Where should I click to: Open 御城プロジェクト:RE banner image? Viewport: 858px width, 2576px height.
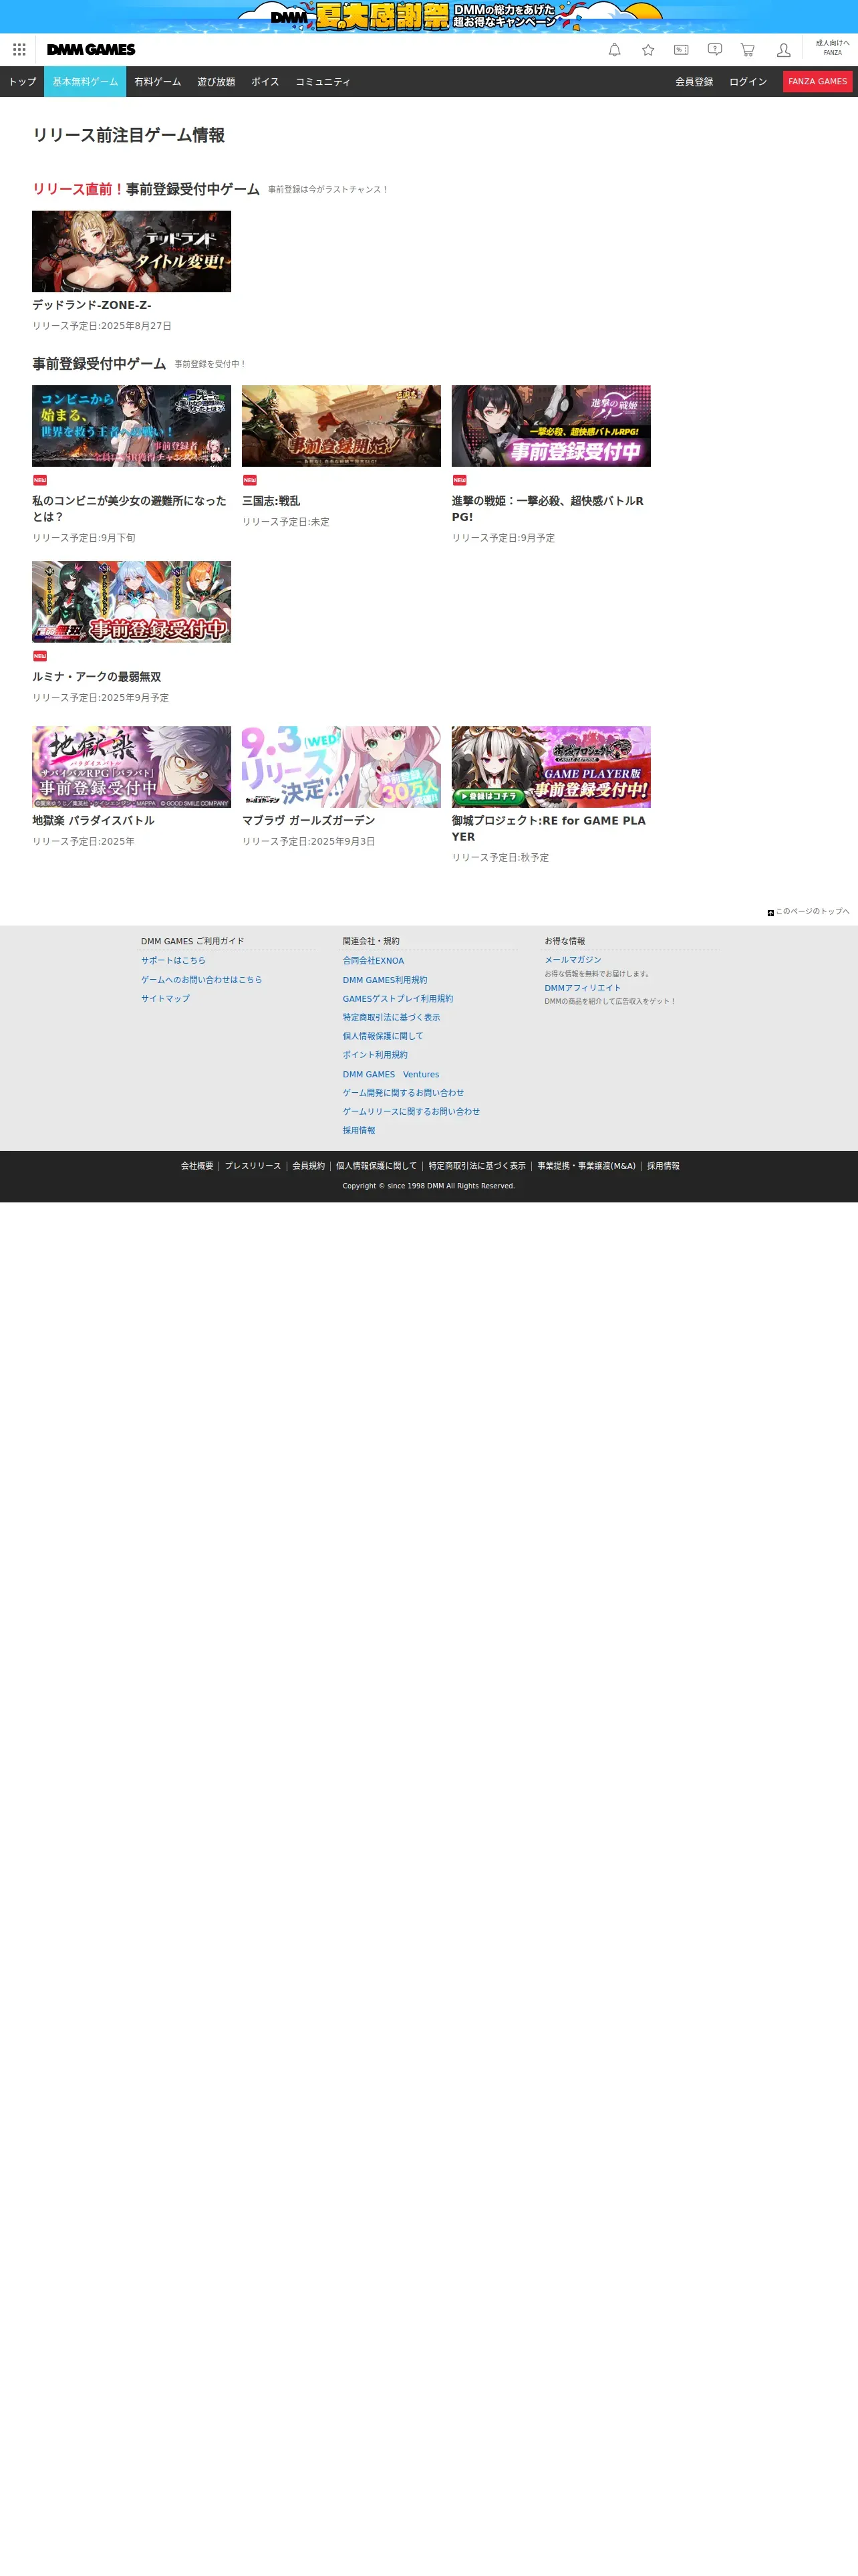(551, 767)
